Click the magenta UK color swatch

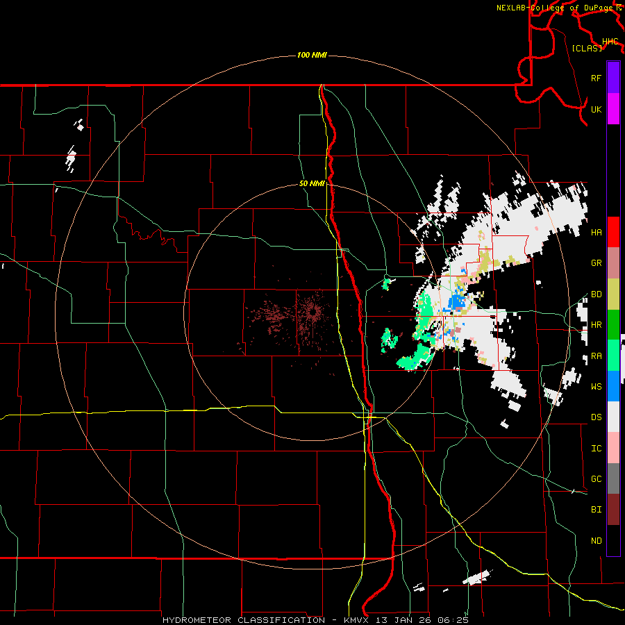(x=613, y=109)
